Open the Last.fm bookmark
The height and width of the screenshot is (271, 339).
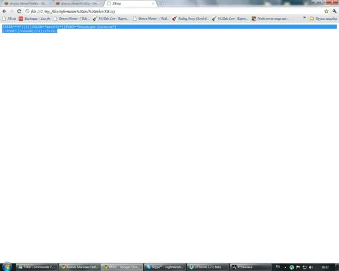(34, 19)
